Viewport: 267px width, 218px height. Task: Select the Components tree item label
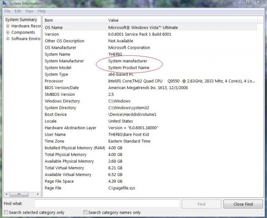23,32
